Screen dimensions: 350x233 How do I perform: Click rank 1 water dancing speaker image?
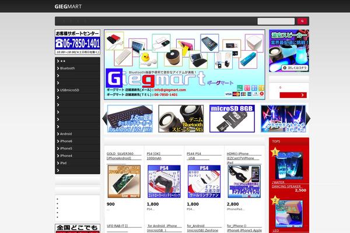tap(289, 165)
